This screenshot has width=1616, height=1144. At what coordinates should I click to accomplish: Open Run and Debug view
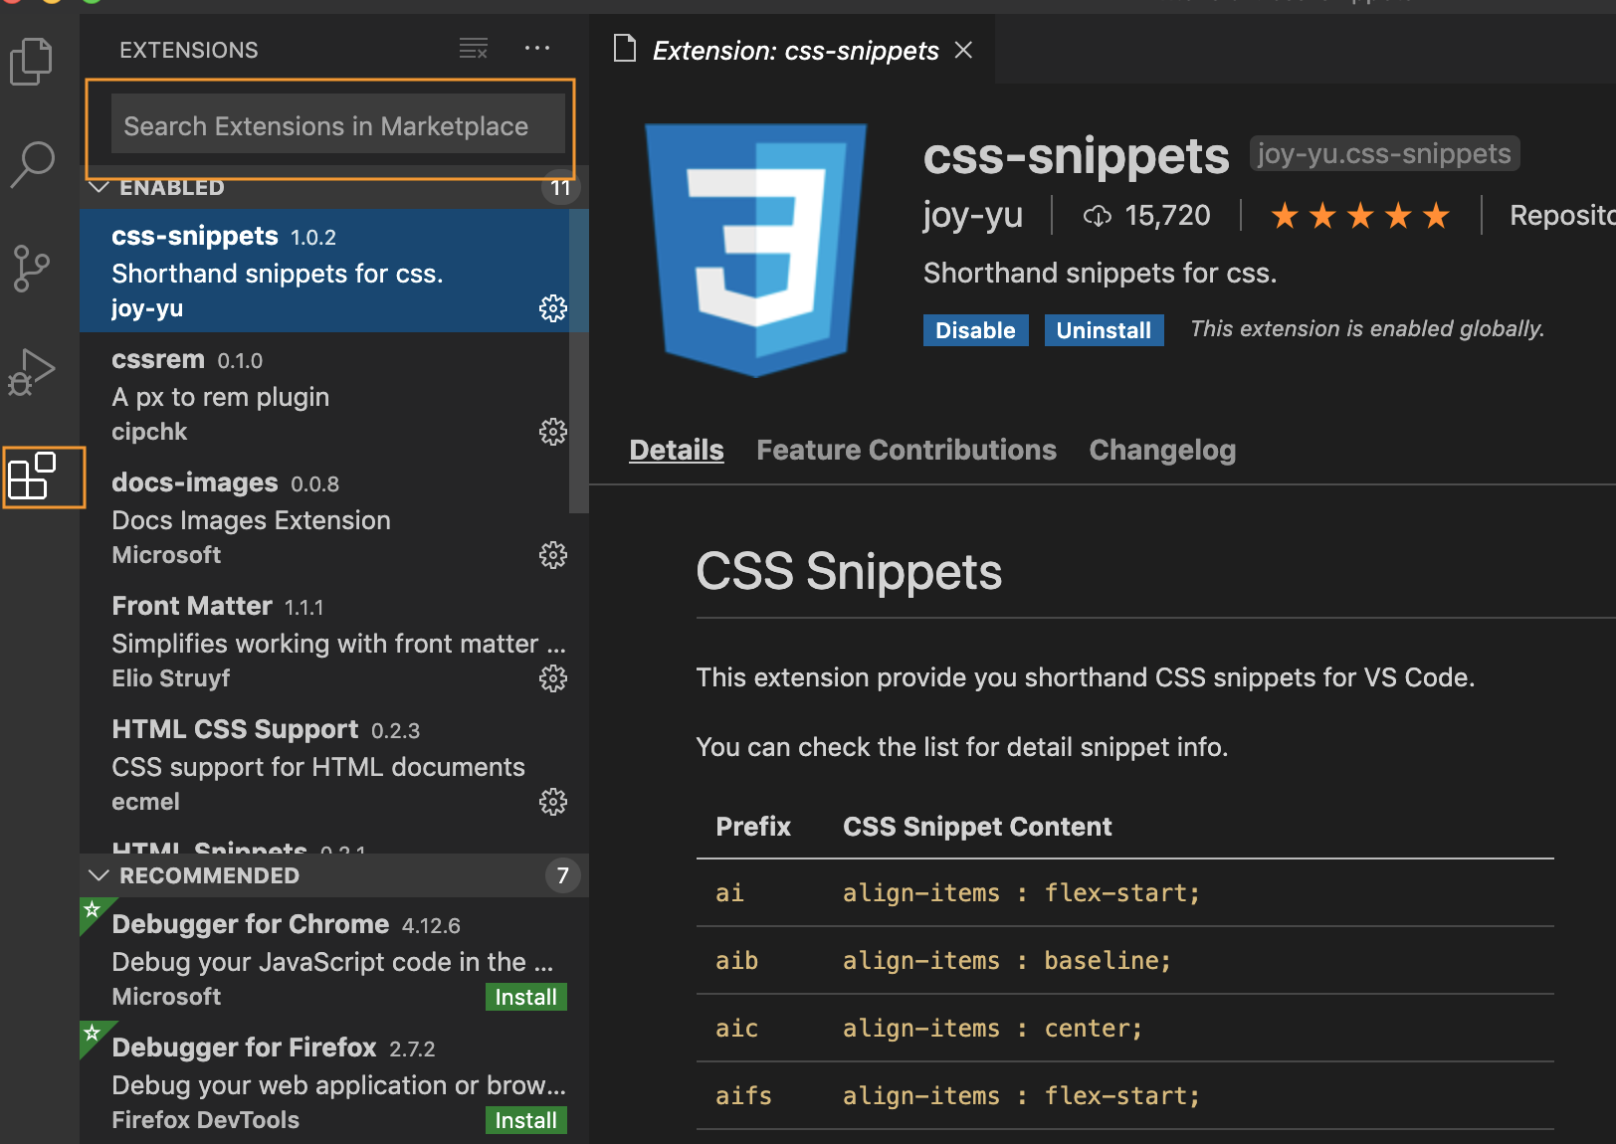click(x=32, y=372)
